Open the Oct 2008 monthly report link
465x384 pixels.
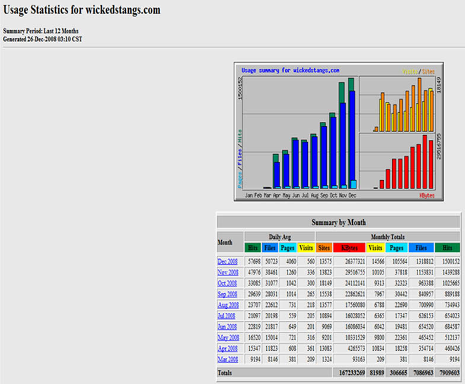(x=227, y=283)
